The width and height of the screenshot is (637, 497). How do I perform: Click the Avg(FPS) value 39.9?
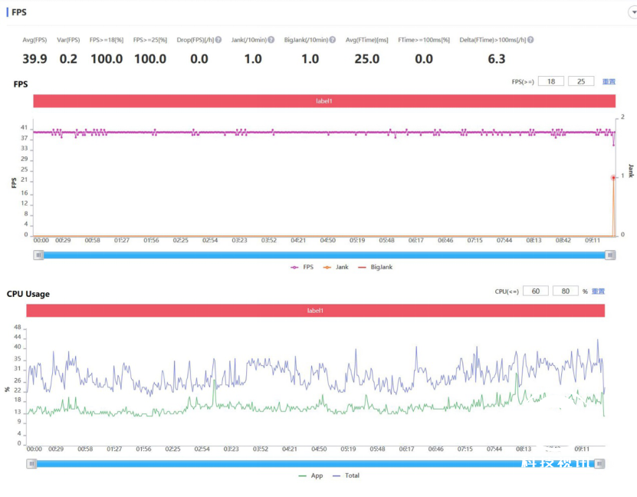34,59
